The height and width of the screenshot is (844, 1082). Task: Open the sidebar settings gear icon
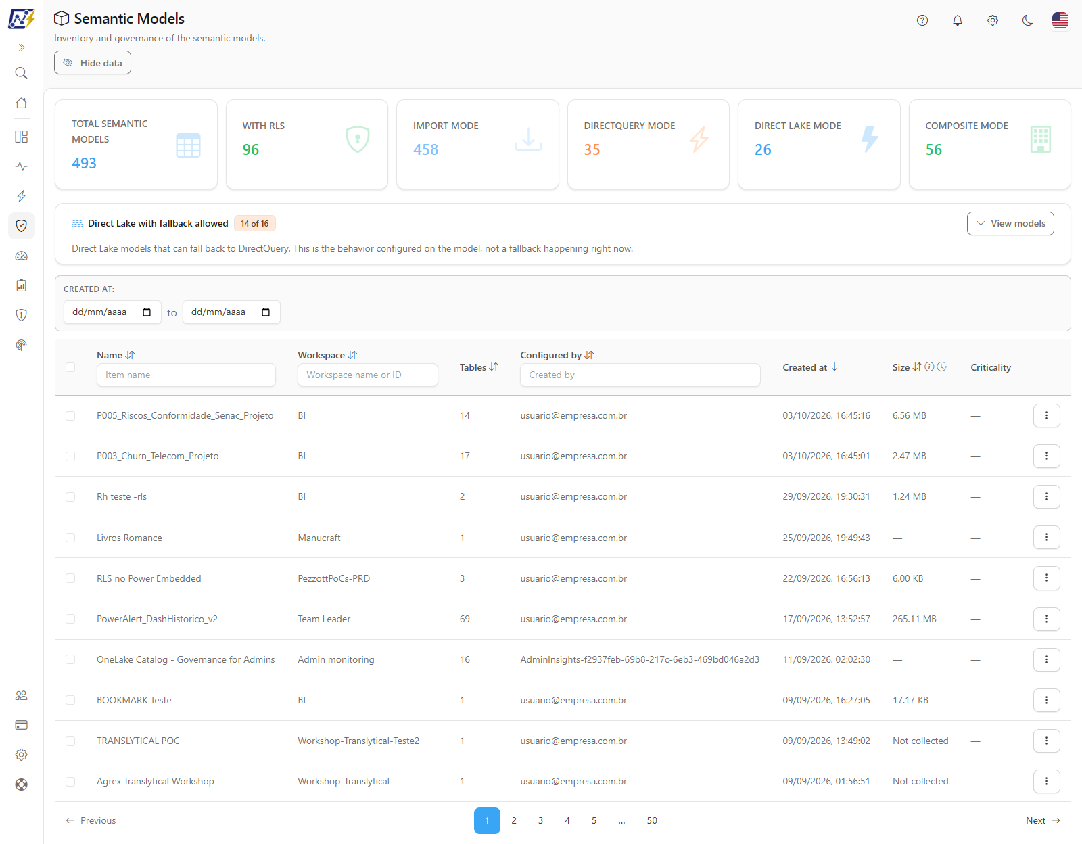pyautogui.click(x=21, y=755)
